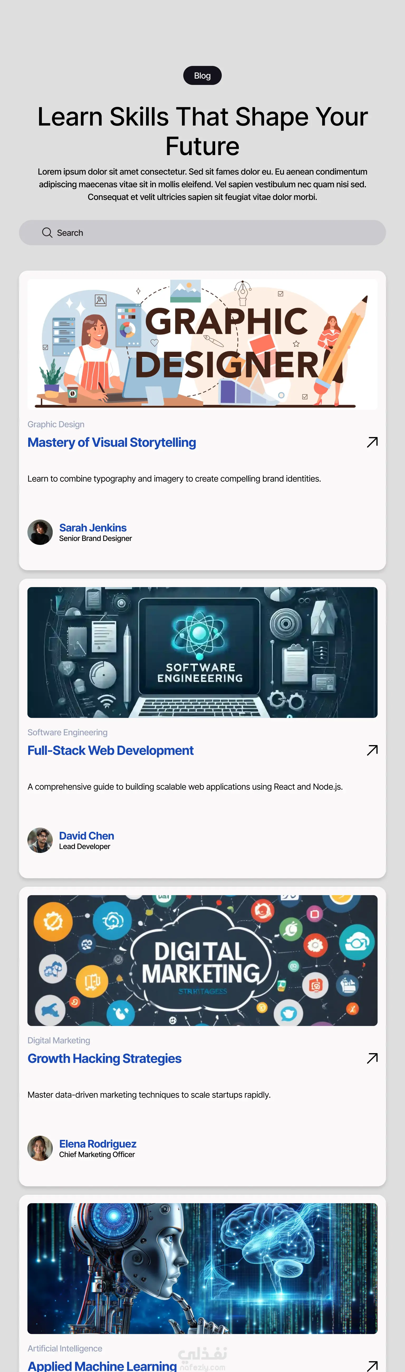Open the Graphic Designer banner image

[x=202, y=344]
